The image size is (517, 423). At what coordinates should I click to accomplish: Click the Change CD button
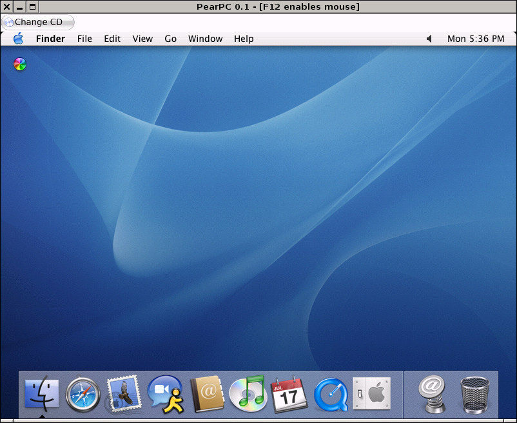(38, 22)
